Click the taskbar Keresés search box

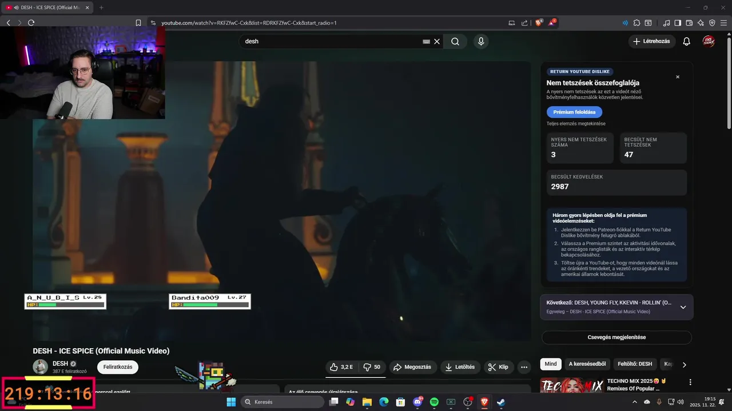pyautogui.click(x=283, y=402)
